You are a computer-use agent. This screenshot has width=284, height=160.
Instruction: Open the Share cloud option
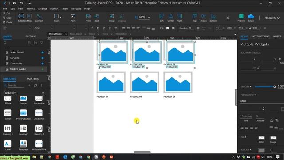[251, 18]
